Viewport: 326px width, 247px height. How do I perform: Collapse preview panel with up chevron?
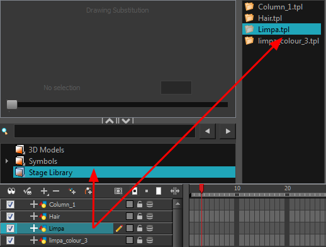tap(110, 121)
